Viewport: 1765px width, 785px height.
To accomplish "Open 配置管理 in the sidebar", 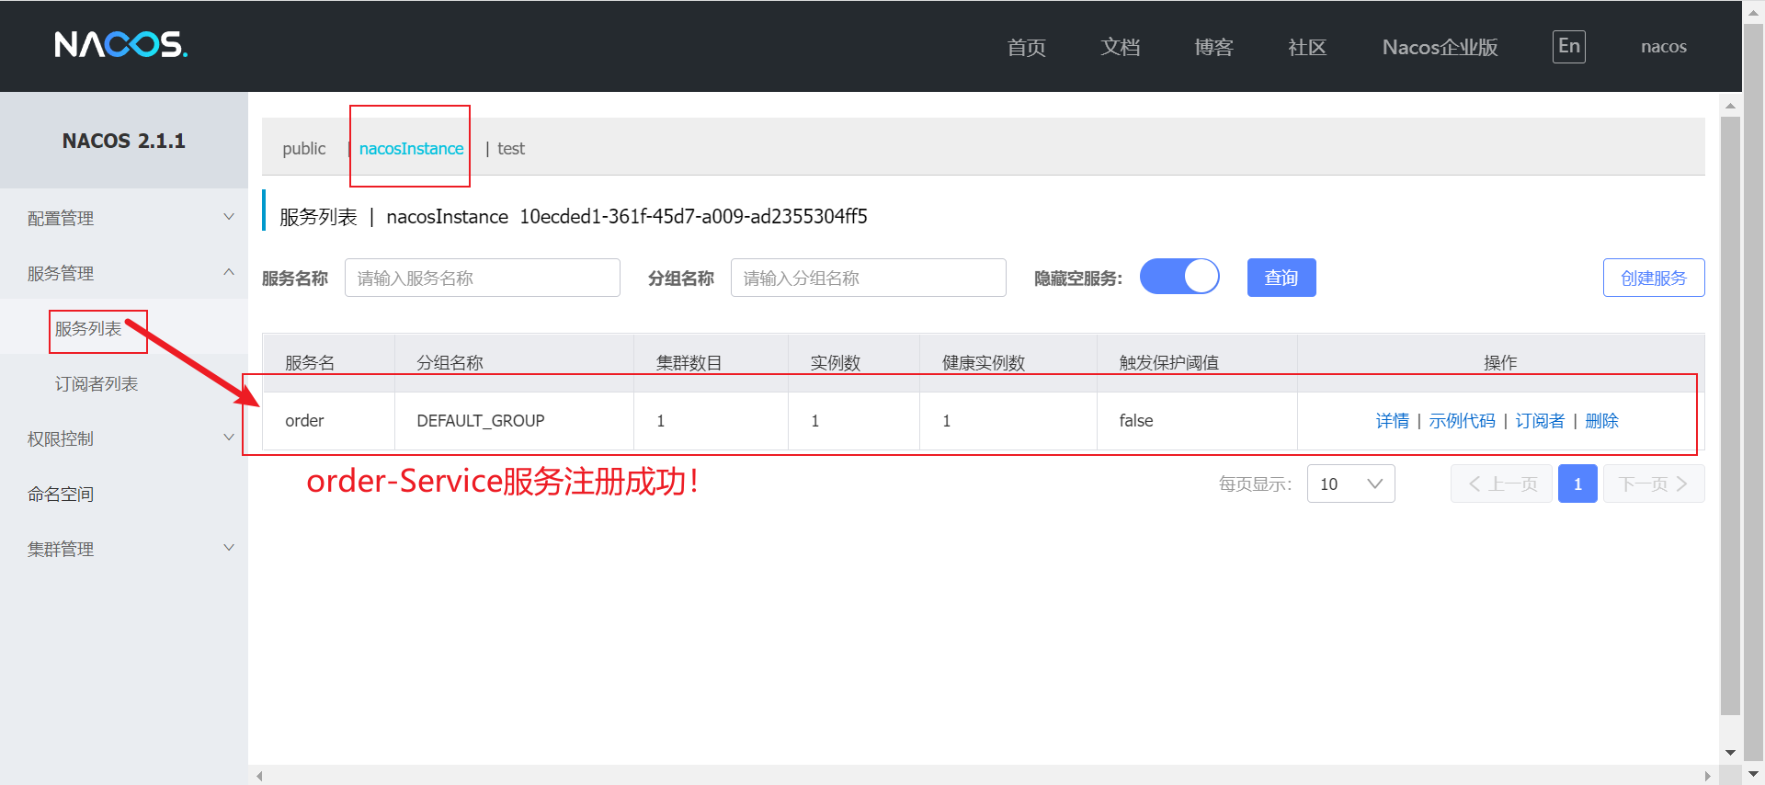I will tap(61, 218).
